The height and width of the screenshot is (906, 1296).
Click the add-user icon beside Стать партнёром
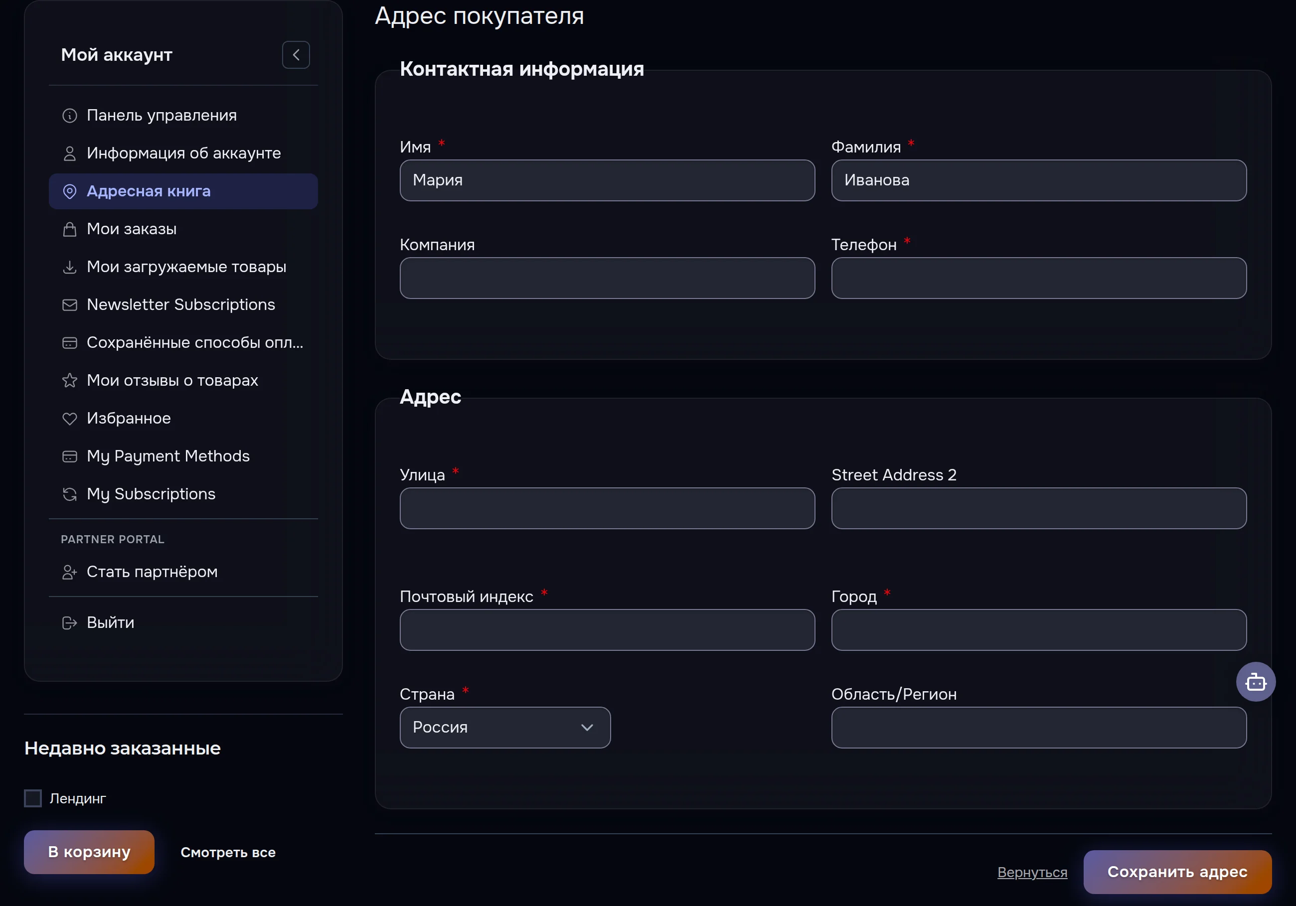coord(69,572)
